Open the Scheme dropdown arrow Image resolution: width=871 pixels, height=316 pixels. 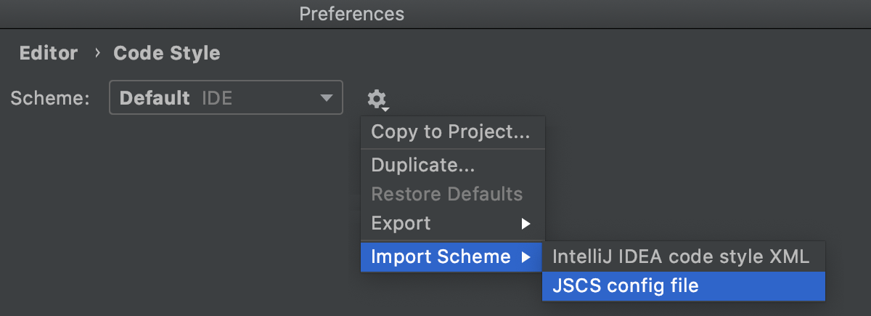pyautogui.click(x=325, y=98)
